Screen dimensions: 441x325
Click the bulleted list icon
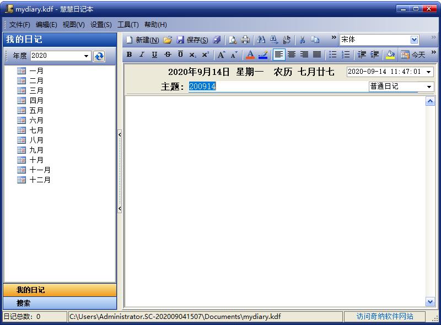(333, 55)
